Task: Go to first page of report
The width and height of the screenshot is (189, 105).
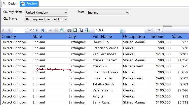Action: click(x=3, y=30)
